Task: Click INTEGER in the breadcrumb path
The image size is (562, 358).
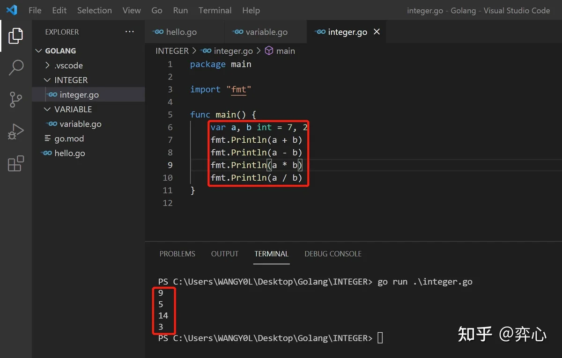Action: pos(172,51)
